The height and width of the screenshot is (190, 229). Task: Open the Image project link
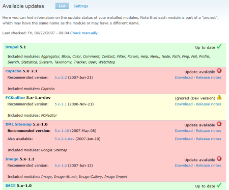(12, 159)
